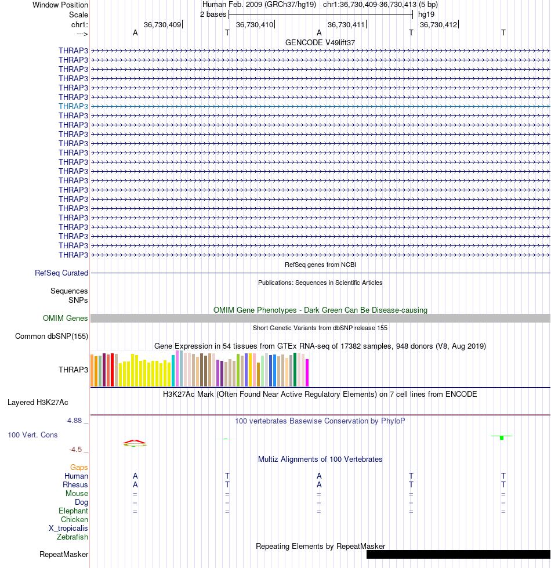Screen dimensions: 551x568
Task: Click the Common dbSNP(155) label
Action: pos(52,336)
